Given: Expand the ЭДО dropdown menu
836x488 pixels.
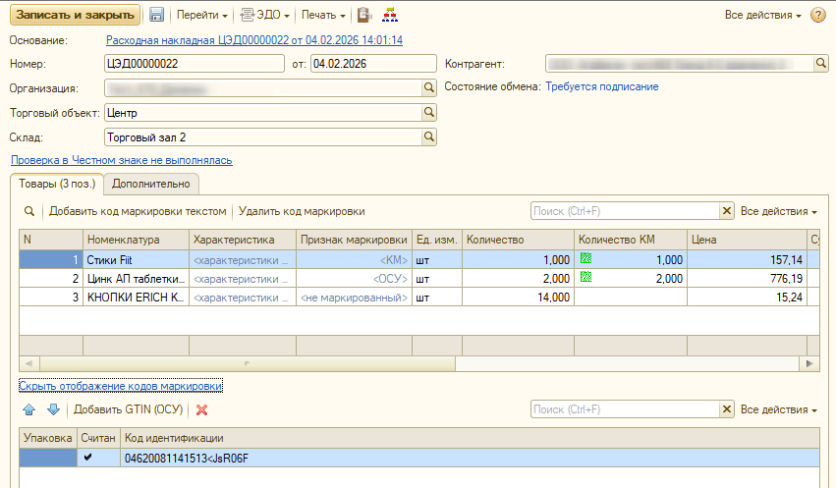Looking at the screenshot, I should point(267,16).
